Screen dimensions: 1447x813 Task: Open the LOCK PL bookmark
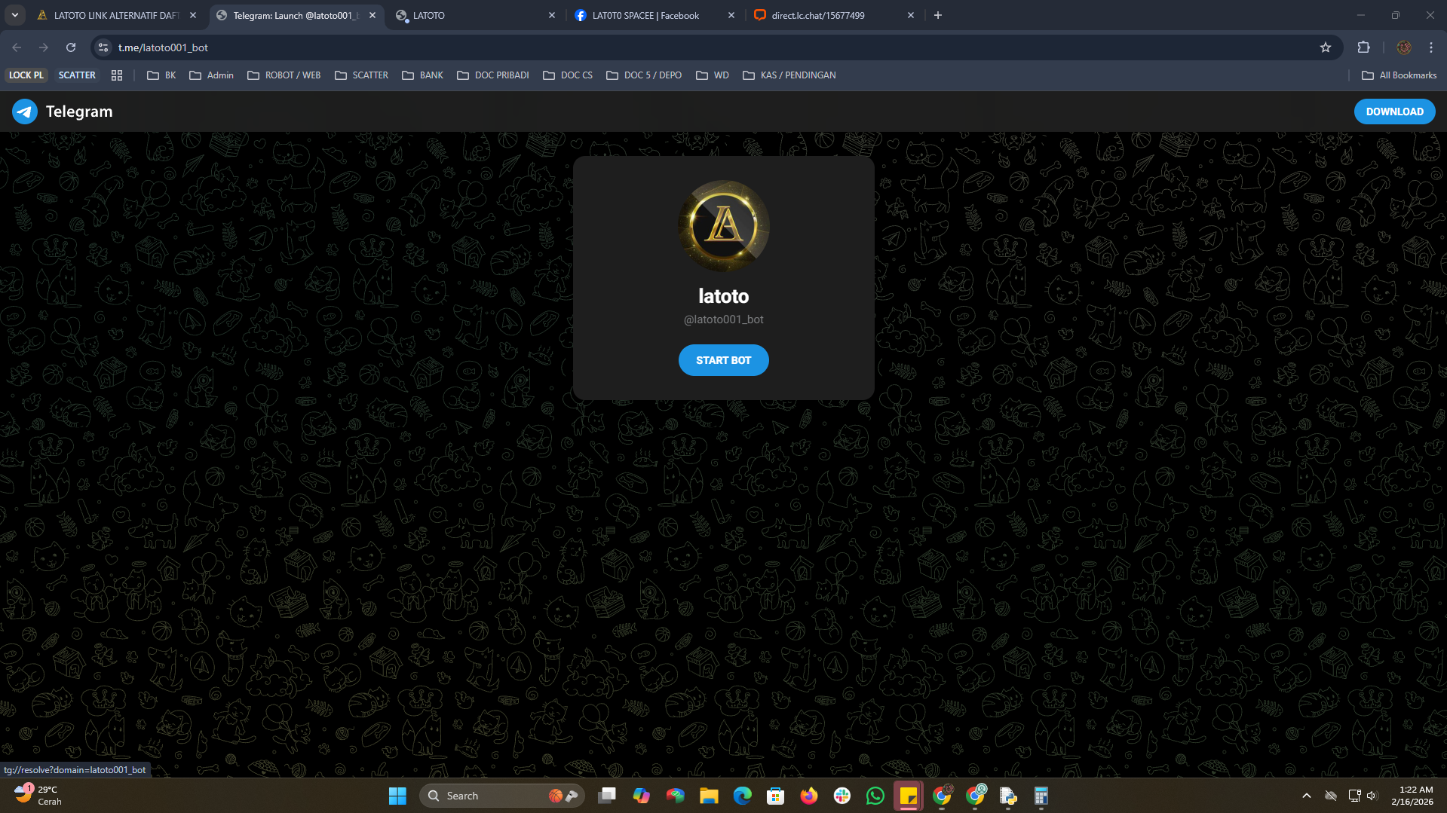tap(26, 75)
